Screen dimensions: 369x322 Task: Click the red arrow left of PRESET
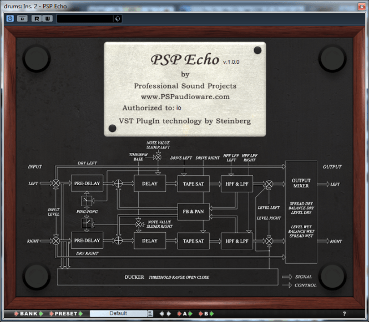click(51, 314)
